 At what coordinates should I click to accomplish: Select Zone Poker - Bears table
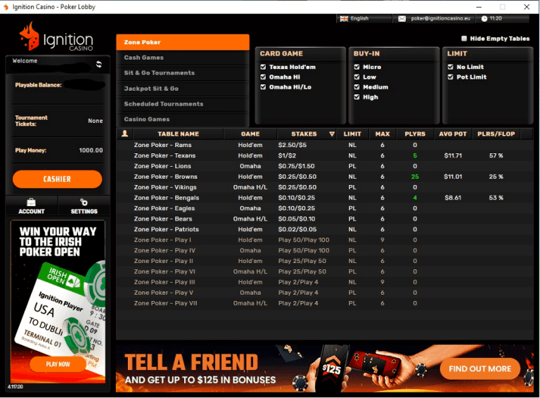coord(324,219)
